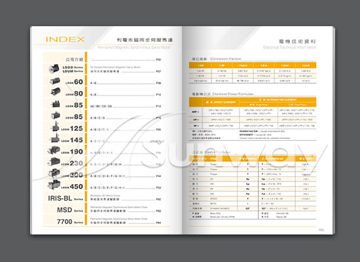
Task: Select the 85 entry with A/B/C/D
Action: pyautogui.click(x=79, y=117)
